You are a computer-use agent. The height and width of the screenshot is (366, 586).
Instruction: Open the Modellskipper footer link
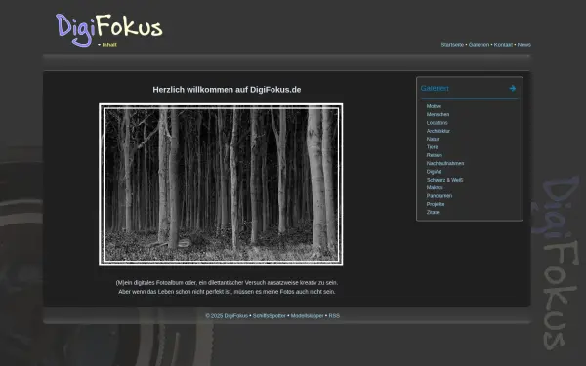(x=308, y=316)
